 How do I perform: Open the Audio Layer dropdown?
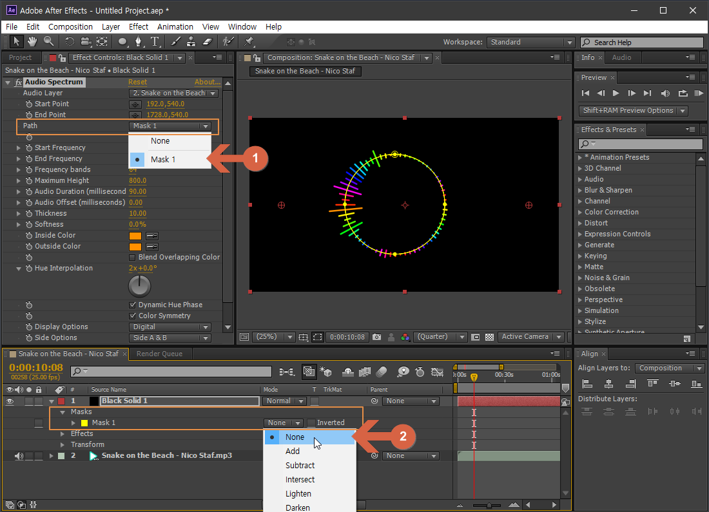pos(173,93)
